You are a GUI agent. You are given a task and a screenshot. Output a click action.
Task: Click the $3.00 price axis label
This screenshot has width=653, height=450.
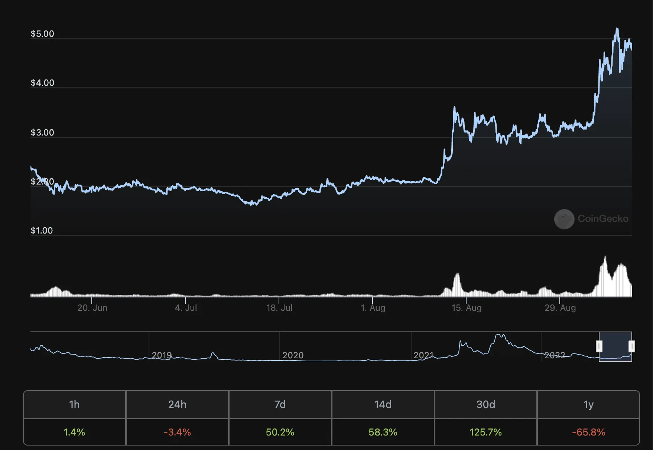click(42, 133)
